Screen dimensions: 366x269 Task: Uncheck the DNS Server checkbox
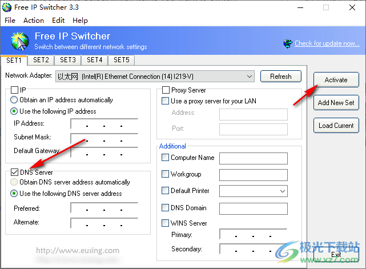coord(14,172)
